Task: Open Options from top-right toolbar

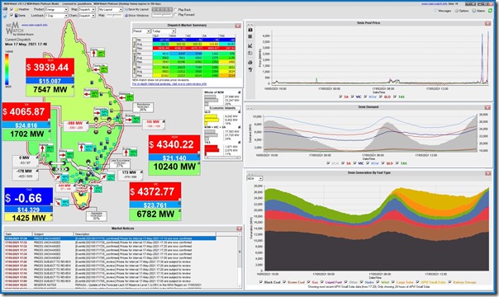Action: click(x=462, y=11)
